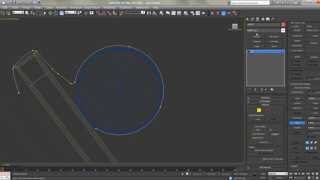Open key filter Selected dropdown

278,173
